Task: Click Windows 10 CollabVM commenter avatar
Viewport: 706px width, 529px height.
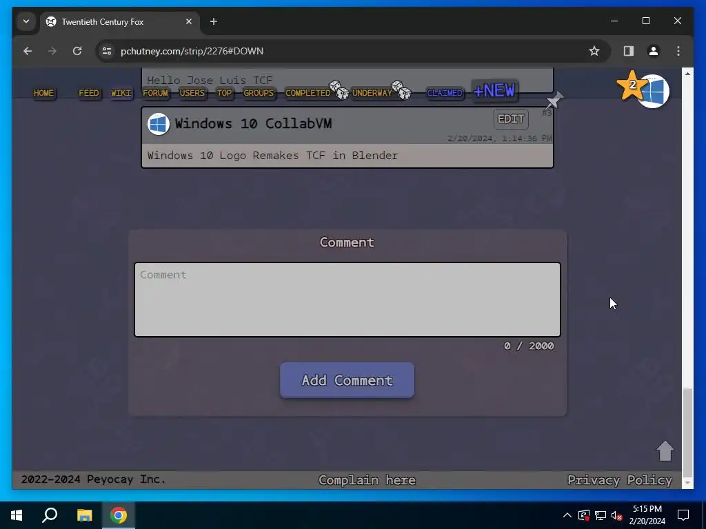Action: [159, 124]
